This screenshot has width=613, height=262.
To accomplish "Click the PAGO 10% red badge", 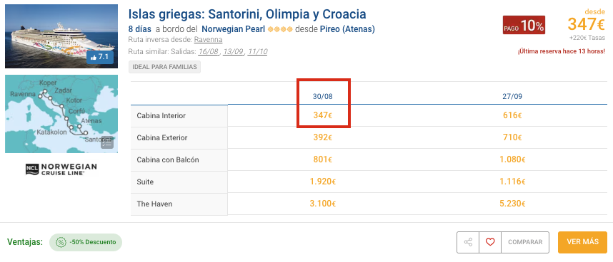I will pos(524,26).
